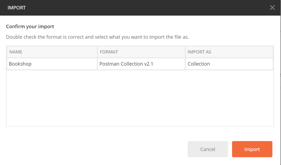Click the FORMAT column header
The image size is (281, 165).
[x=141, y=52]
